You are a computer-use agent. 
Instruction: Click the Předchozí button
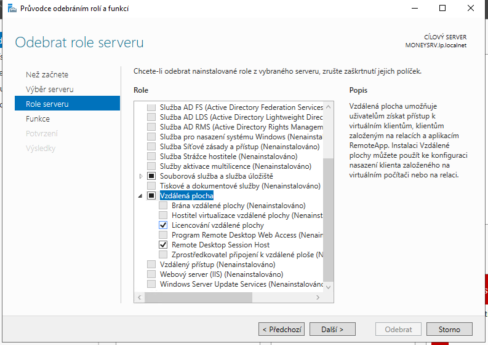[281, 330]
